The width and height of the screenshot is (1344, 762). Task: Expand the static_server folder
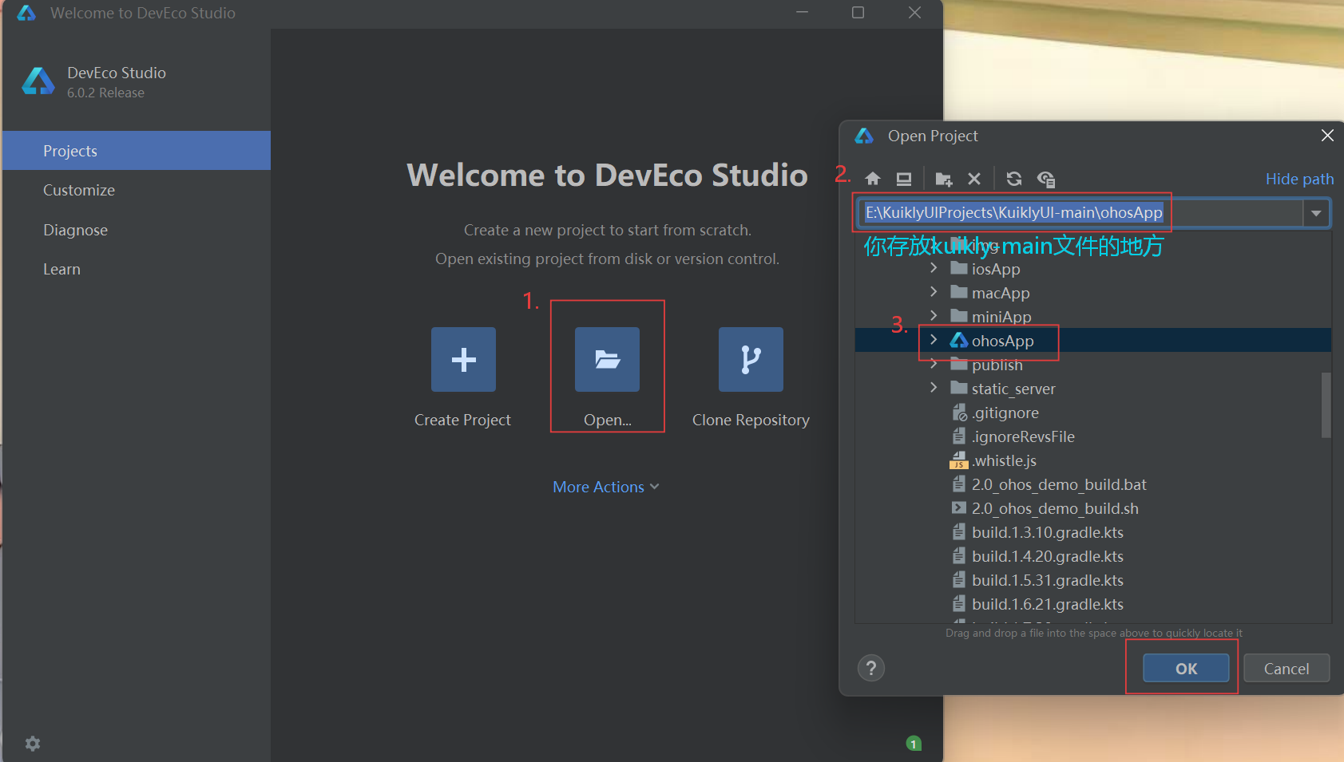934,388
